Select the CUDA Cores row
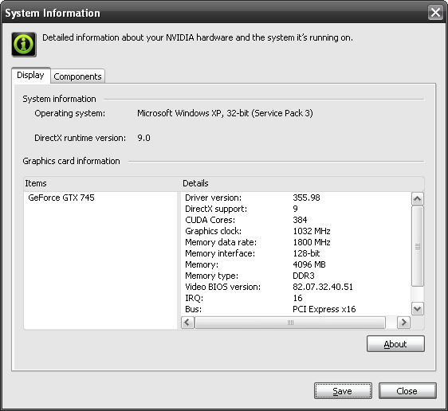This screenshot has height=411, width=448. tap(296, 220)
